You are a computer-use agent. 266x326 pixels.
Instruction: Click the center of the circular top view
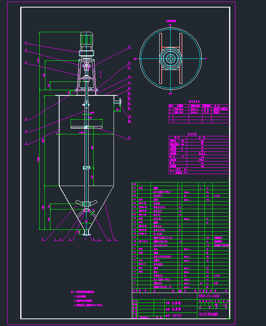[170, 58]
